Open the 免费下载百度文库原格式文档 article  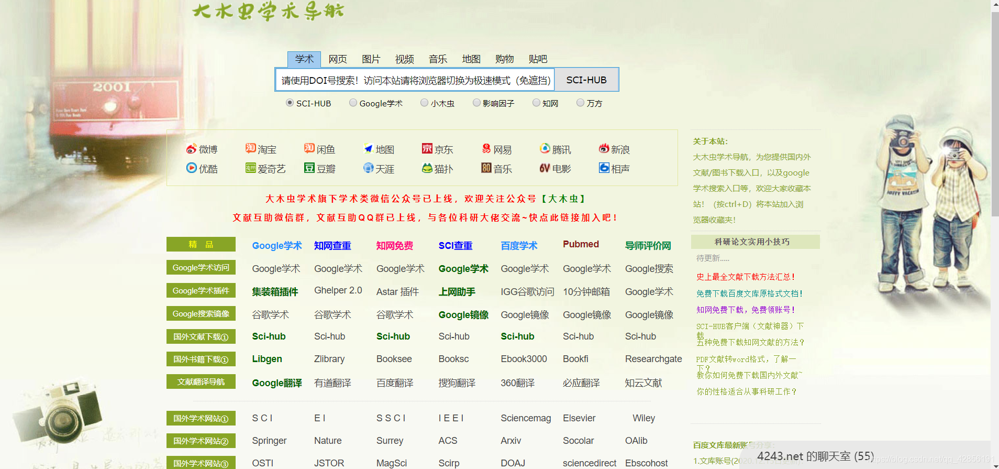tap(749, 293)
